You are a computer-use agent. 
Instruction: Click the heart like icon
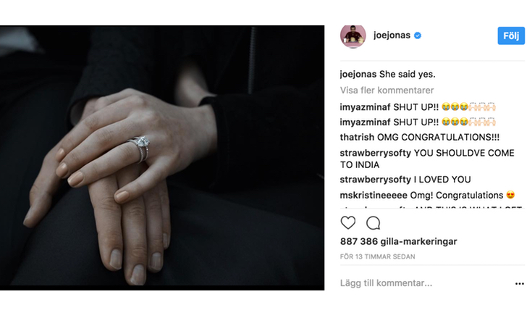tap(348, 223)
